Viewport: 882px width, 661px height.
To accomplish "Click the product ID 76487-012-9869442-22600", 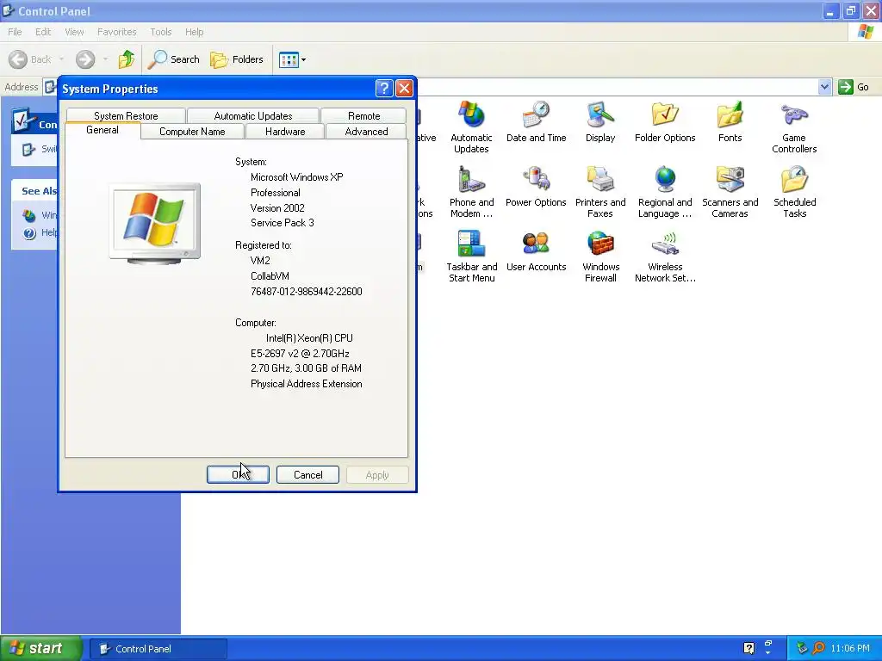I will (x=306, y=292).
